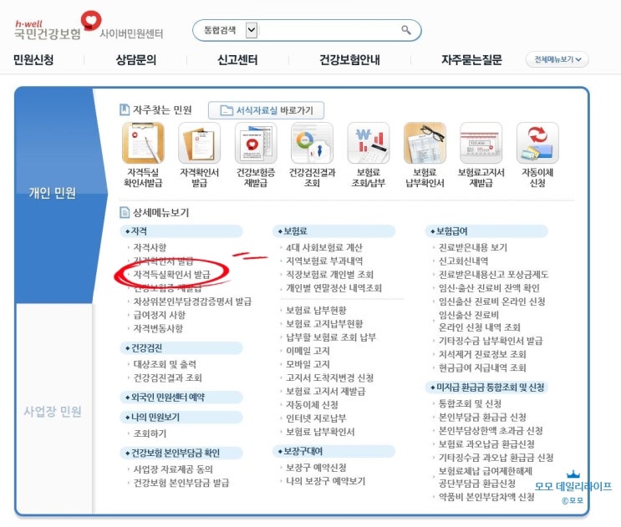Screen dimensions: 621x527
Task: Click the 국민건강보험 h-well logo
Action: tap(58, 26)
